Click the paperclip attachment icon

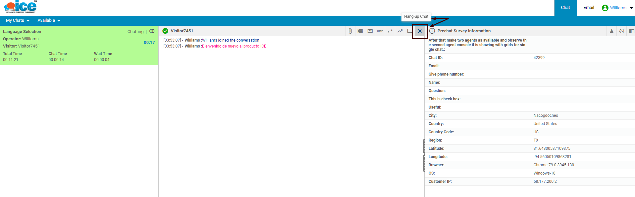point(350,31)
